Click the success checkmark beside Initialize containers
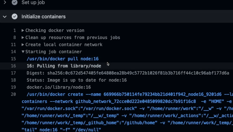233x132 pixels. [x=15, y=17]
